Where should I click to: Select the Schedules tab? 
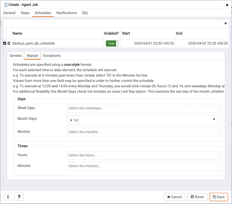(x=43, y=13)
